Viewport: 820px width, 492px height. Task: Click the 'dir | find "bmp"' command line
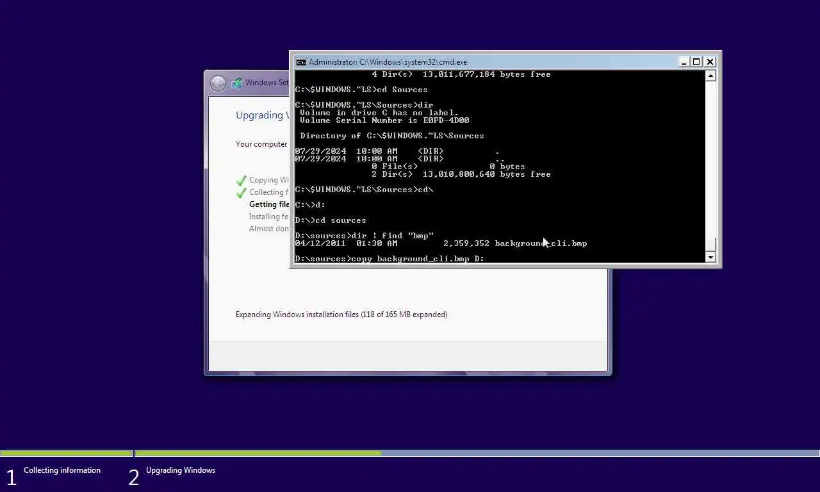(364, 236)
